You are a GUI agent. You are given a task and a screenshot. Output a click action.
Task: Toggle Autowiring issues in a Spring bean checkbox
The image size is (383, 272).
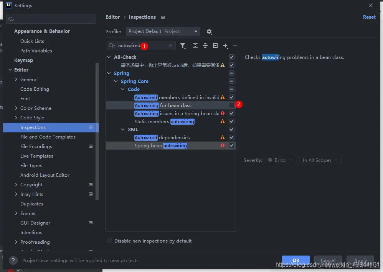point(231,113)
